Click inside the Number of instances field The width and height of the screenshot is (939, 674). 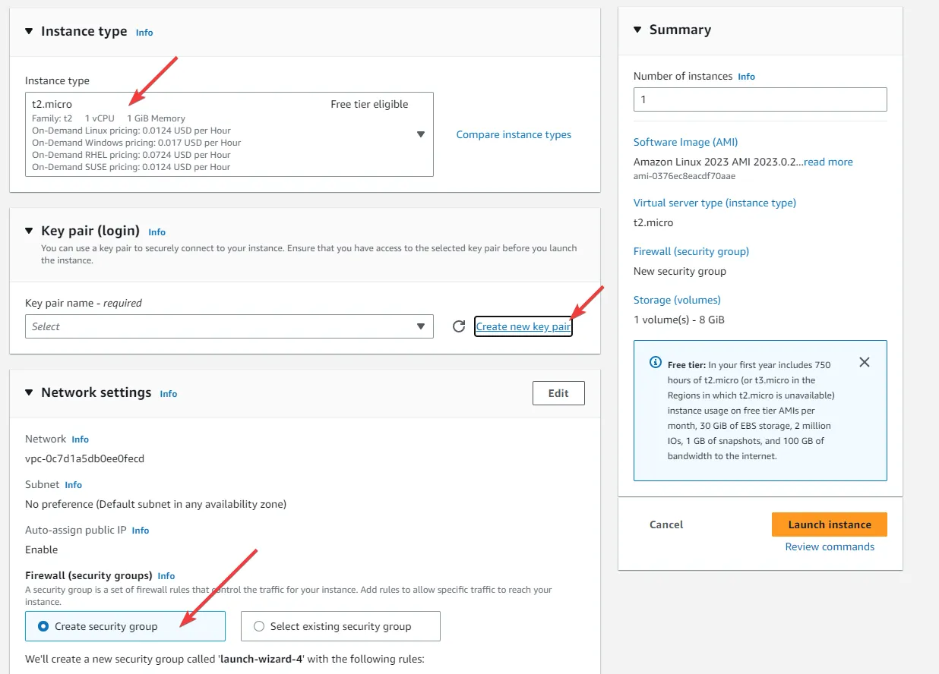(760, 99)
